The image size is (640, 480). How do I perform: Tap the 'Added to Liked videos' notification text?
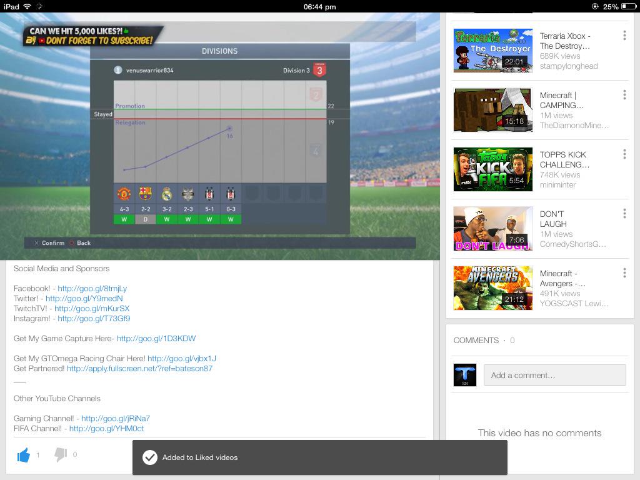pos(200,457)
